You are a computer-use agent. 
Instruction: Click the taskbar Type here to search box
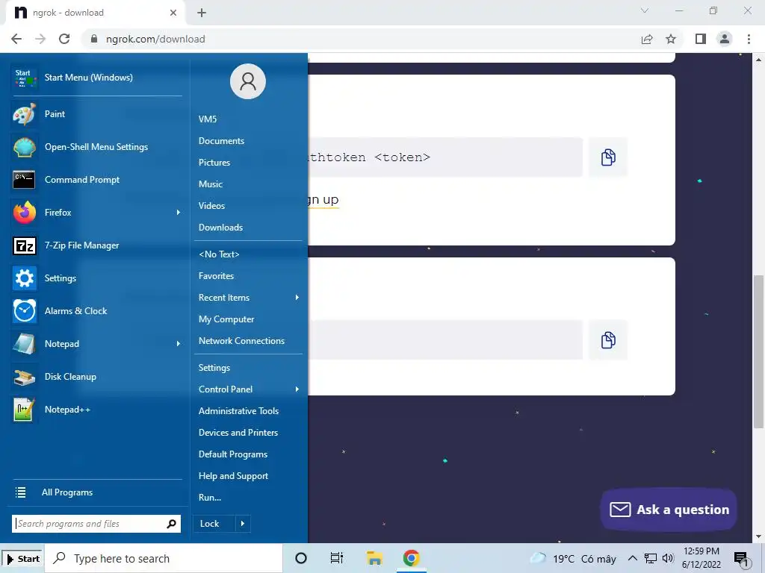coord(164,559)
